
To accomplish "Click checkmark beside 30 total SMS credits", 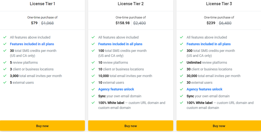I will (5, 51).
